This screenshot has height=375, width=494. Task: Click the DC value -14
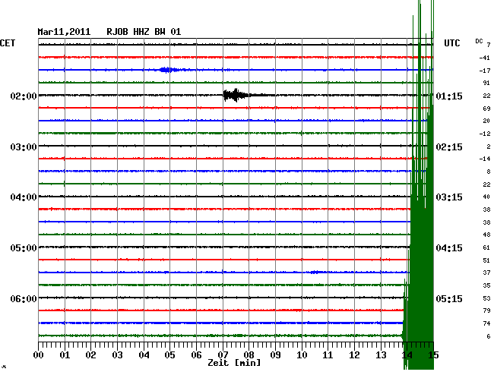click(485, 159)
